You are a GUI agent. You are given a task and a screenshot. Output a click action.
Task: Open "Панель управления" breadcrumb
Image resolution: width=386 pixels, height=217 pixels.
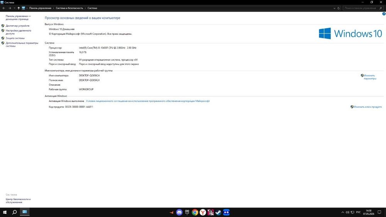click(40, 8)
